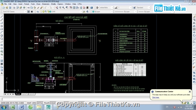
Task: Select the Rotate modify tool
Action: point(194,35)
